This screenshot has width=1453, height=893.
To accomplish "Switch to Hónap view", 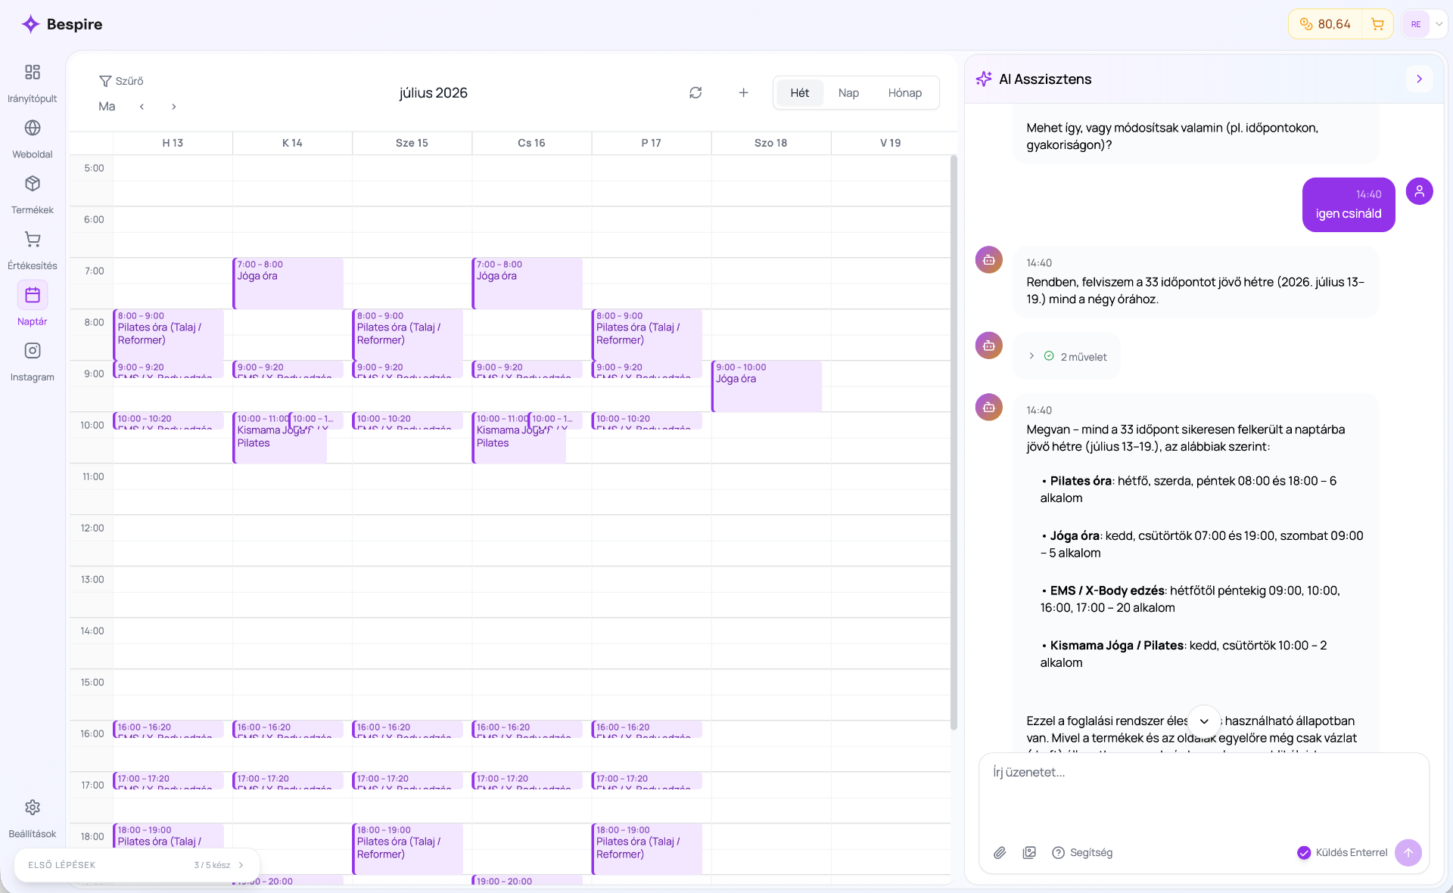I will [x=904, y=93].
